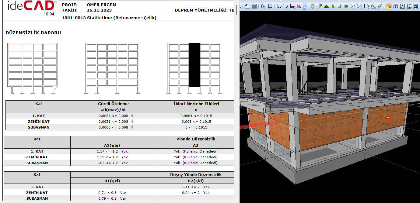Click the Z axis coordinate icon
The image size is (420, 203).
point(286,6)
